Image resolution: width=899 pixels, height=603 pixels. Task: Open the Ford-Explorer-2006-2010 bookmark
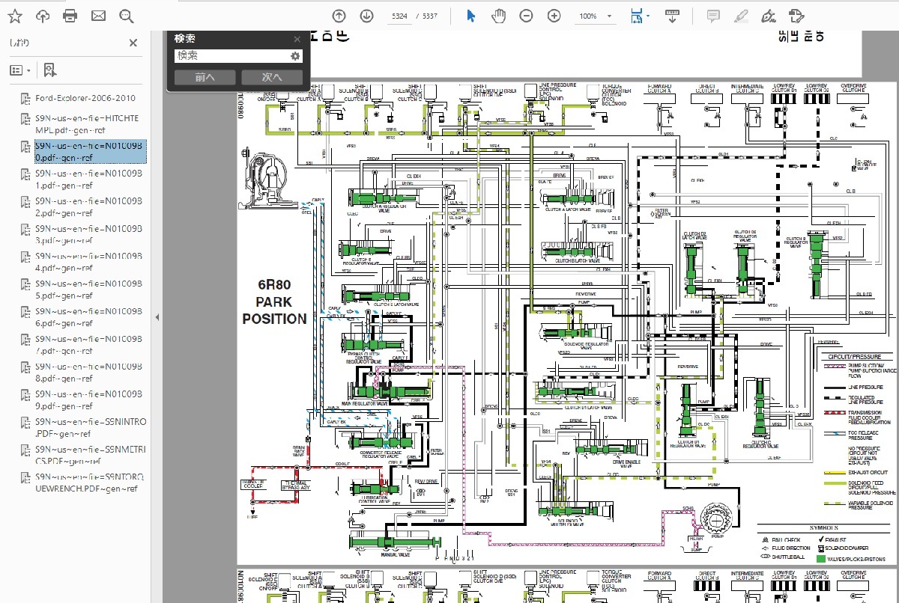tap(85, 98)
